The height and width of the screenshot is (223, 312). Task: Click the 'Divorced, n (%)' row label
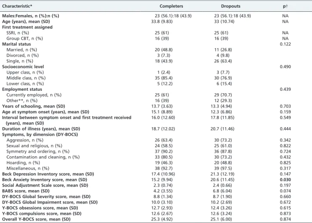22,55
